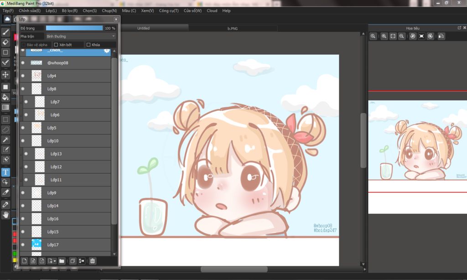Select the Select Eraser tool
Viewport: 467px width, 280px height.
pos(5,160)
